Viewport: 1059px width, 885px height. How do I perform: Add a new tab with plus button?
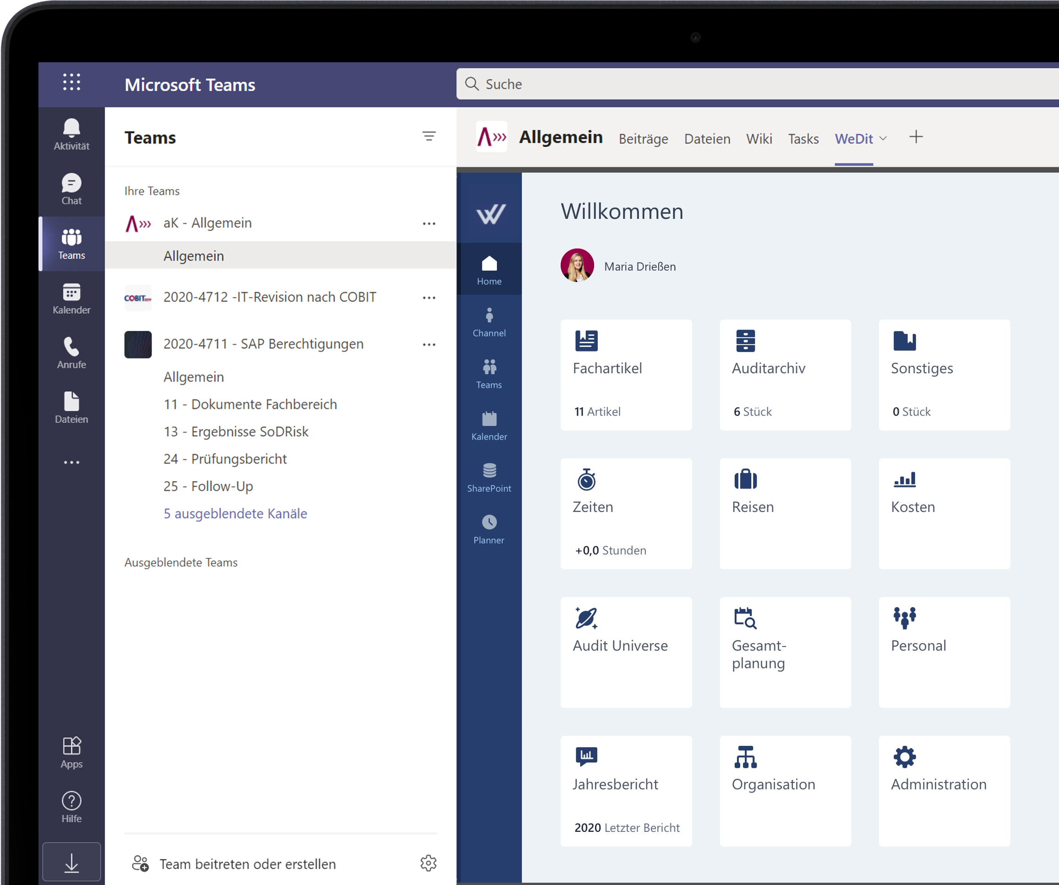tap(916, 137)
